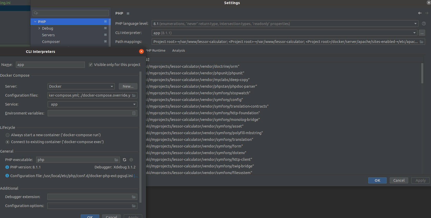Click the help question mark icon
Image resolution: width=431 pixels, height=218 pixels.
click(x=424, y=24)
